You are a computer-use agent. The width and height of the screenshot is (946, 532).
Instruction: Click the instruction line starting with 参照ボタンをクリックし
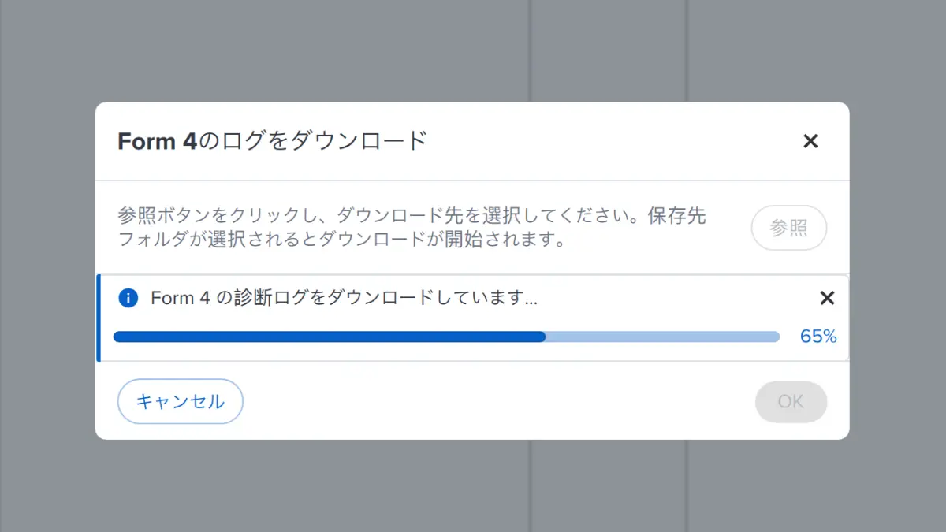(x=412, y=216)
